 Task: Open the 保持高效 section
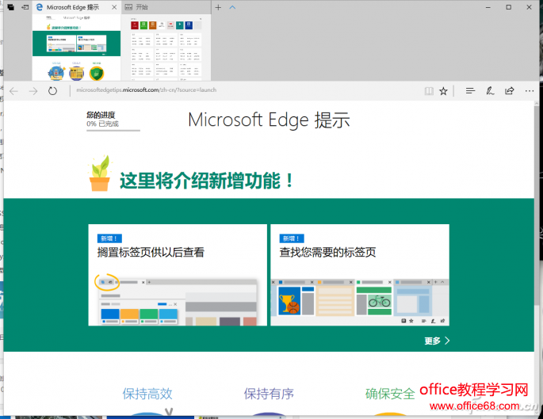click(x=147, y=394)
